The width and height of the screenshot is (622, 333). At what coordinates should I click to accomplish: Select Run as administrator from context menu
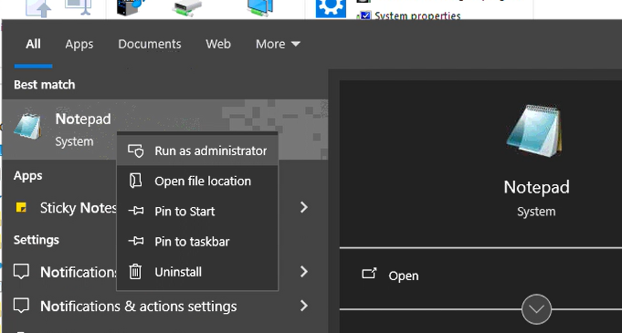pos(197,151)
